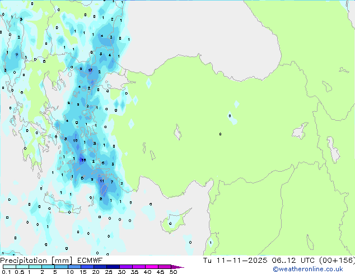Click the '(00+156)' forecast offset text
This screenshot has width=355, height=274.
coord(337,261)
